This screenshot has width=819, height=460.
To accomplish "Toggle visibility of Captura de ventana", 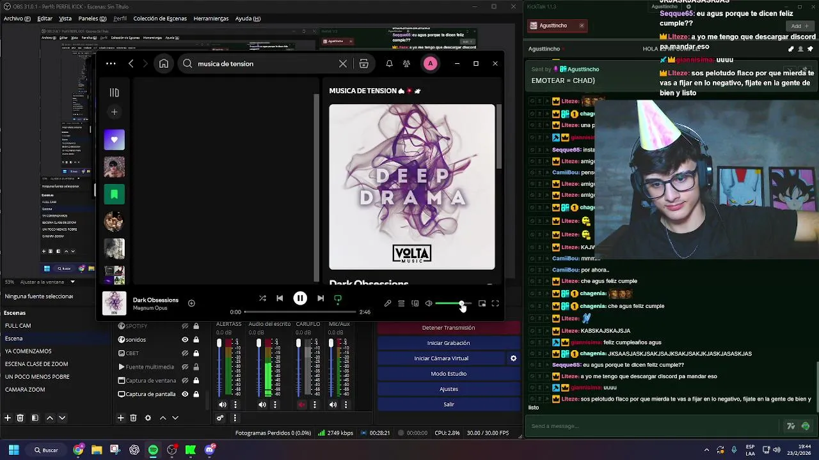I will click(x=185, y=381).
